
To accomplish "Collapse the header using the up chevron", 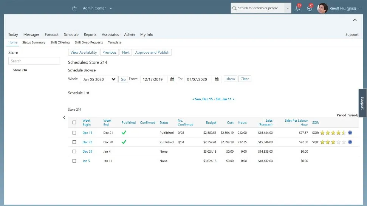I will click(x=355, y=20).
